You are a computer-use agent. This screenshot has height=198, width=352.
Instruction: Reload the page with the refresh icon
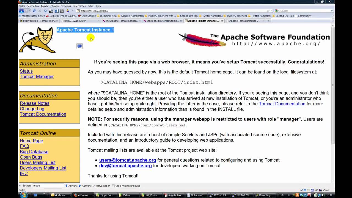tap(34, 11)
